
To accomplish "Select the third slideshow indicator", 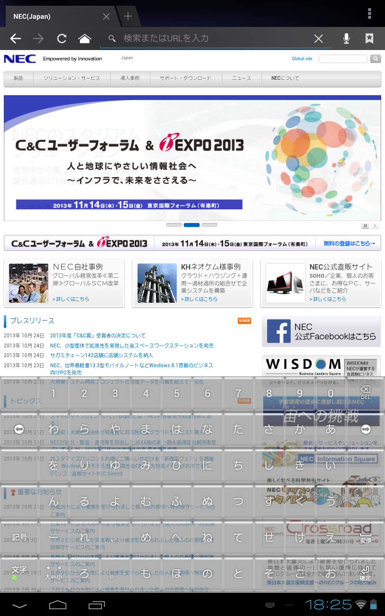I will click(x=209, y=225).
